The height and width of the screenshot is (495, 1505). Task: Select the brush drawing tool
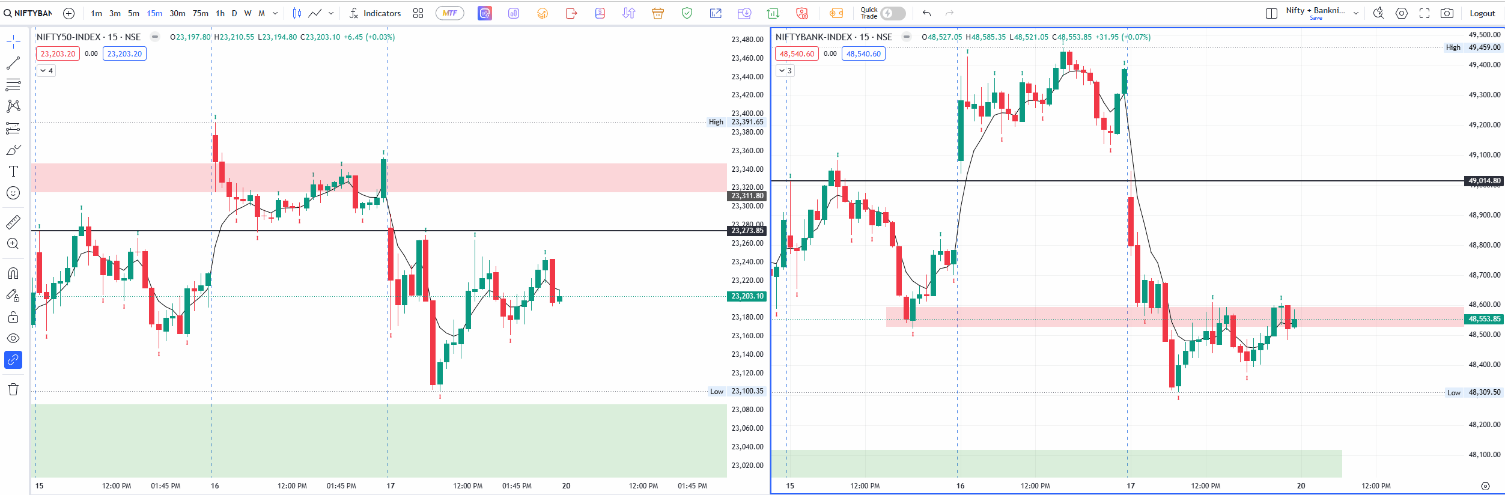pos(13,150)
